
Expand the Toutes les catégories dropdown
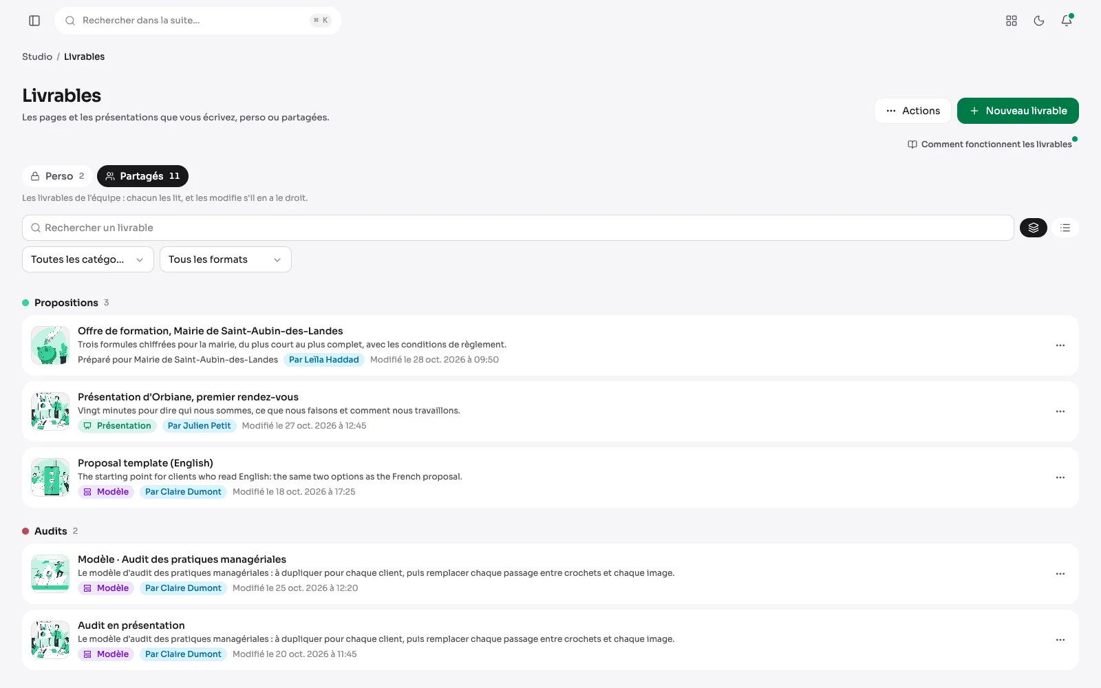pyautogui.click(x=88, y=259)
